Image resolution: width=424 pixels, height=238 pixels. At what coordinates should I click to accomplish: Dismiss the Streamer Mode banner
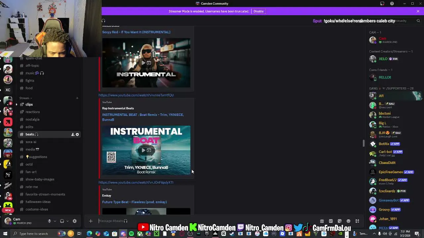click(418, 11)
